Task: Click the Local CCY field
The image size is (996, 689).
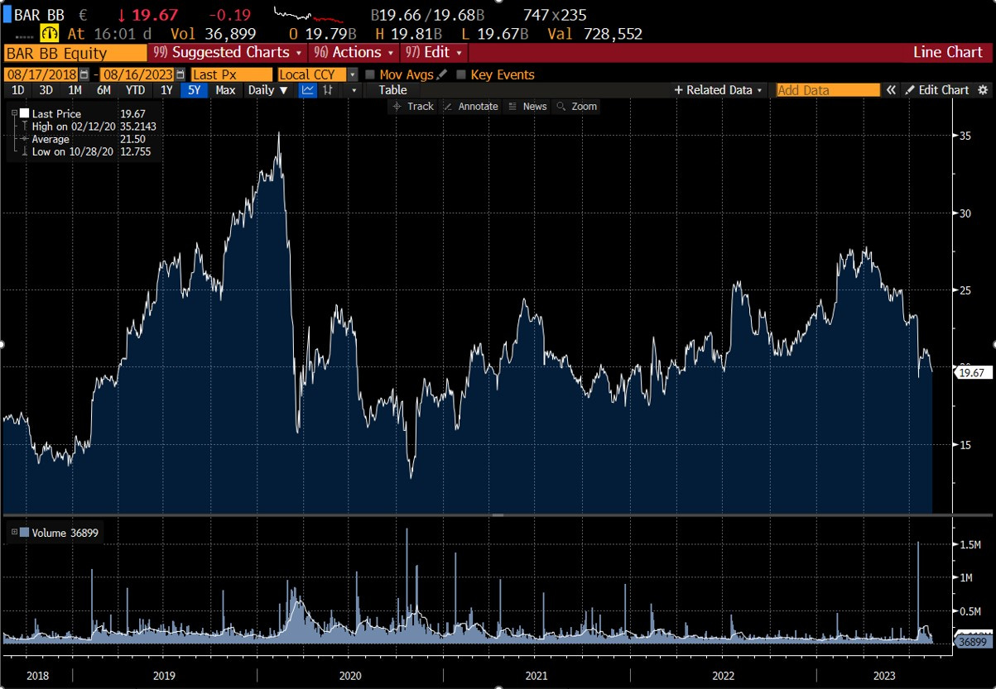Action: tap(312, 74)
